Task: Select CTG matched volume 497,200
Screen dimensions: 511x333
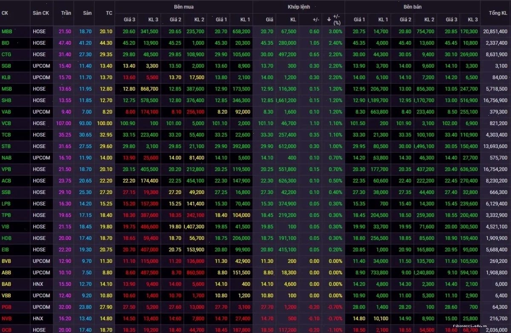Action: 287,54
